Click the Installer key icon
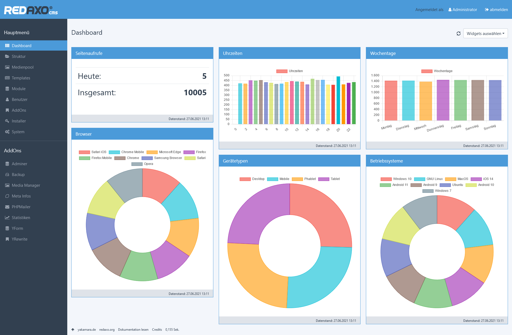 (7, 121)
